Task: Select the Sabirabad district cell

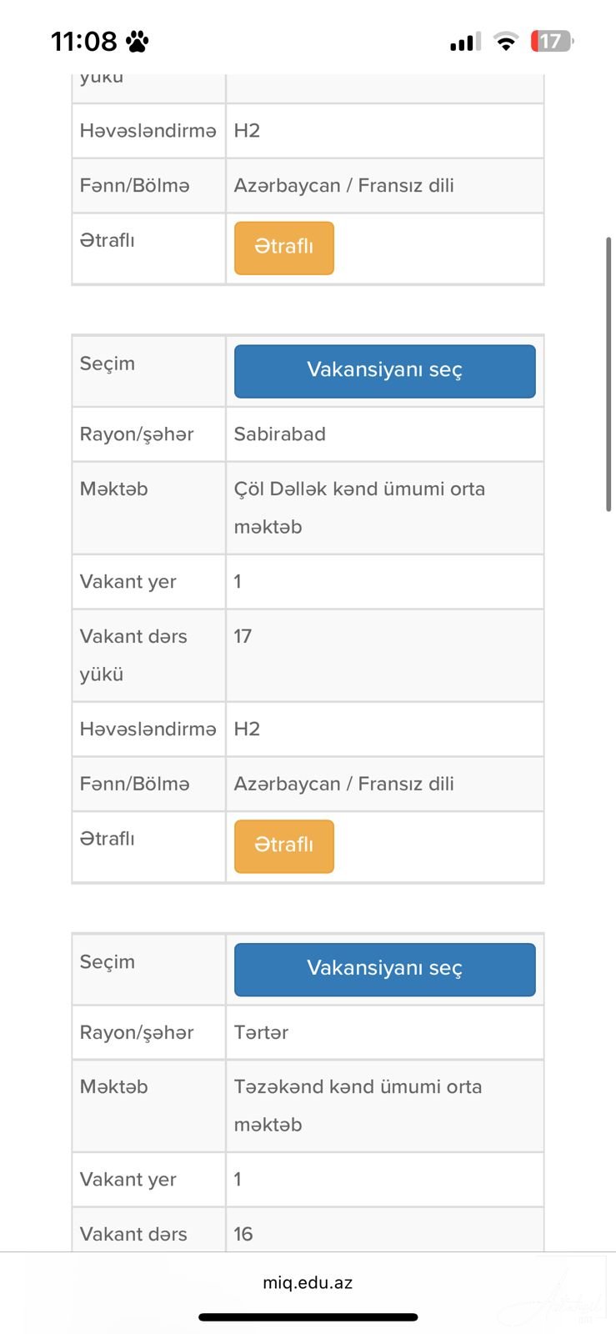Action: 280,434
